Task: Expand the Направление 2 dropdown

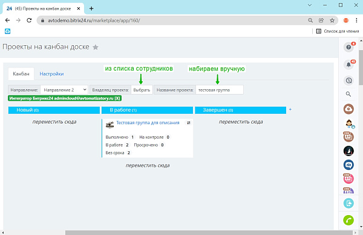Action: pyautogui.click(x=64, y=90)
